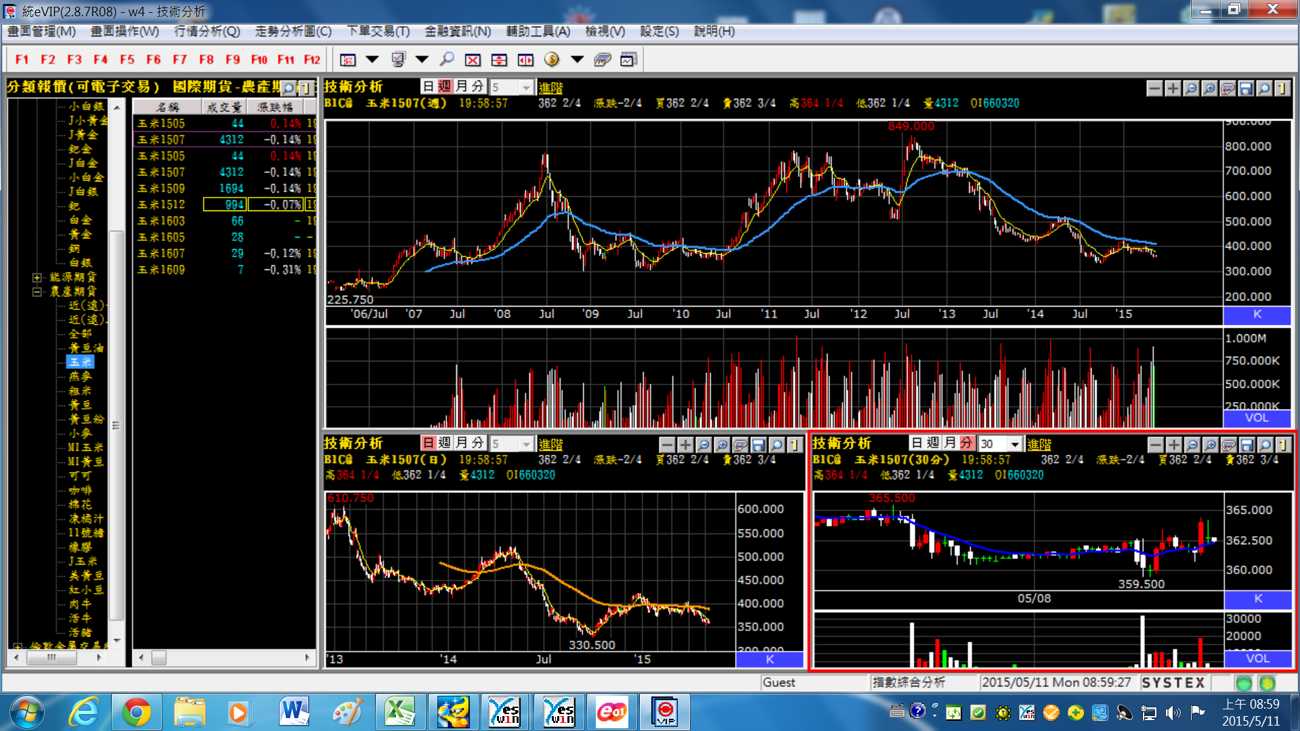Select 週 period on the 30-minute chart
The image size is (1300, 731).
click(x=933, y=443)
